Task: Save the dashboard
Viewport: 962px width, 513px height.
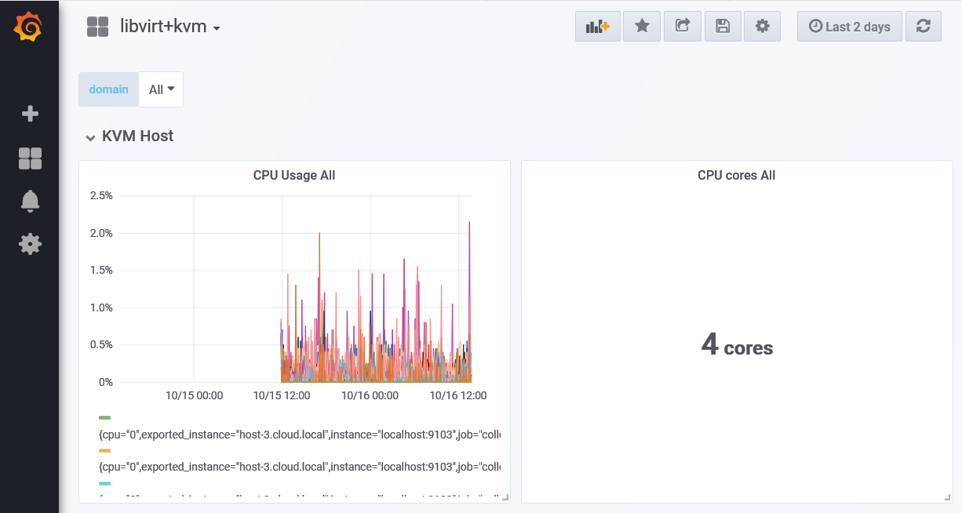Action: [x=723, y=26]
